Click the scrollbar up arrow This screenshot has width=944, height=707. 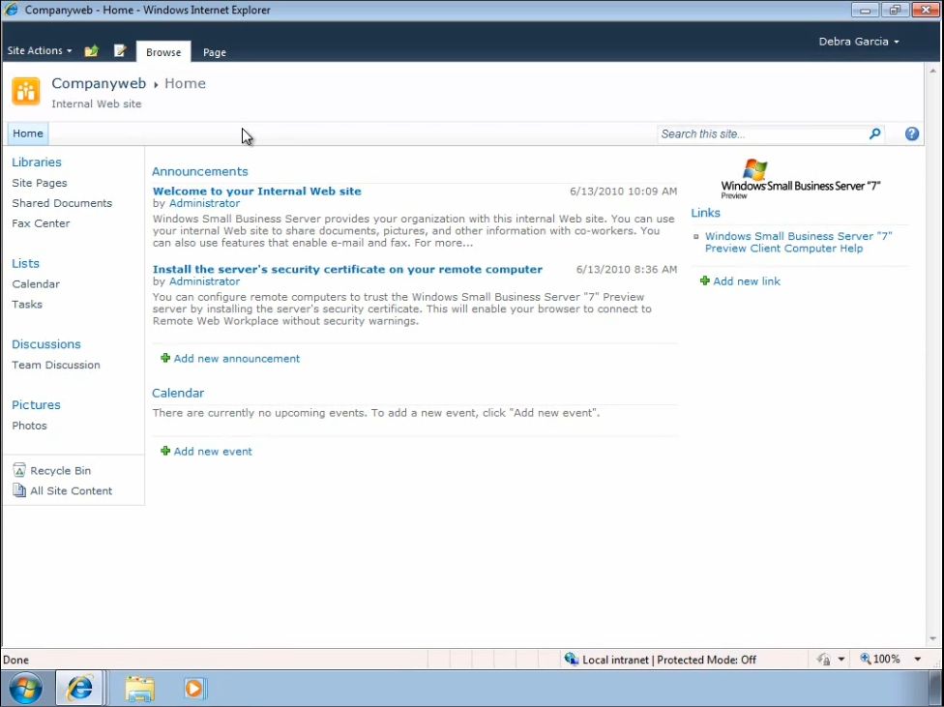(x=932, y=70)
